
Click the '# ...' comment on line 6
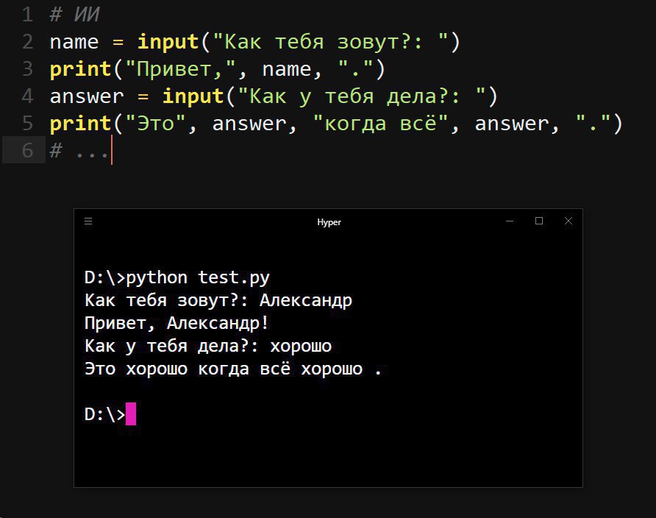(x=79, y=150)
